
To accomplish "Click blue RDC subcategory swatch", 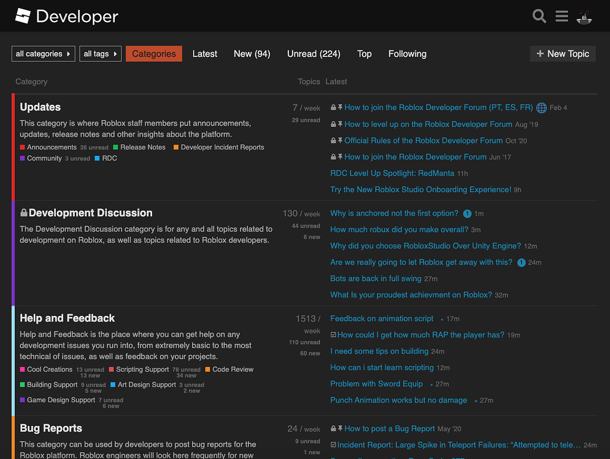I will click(x=97, y=158).
